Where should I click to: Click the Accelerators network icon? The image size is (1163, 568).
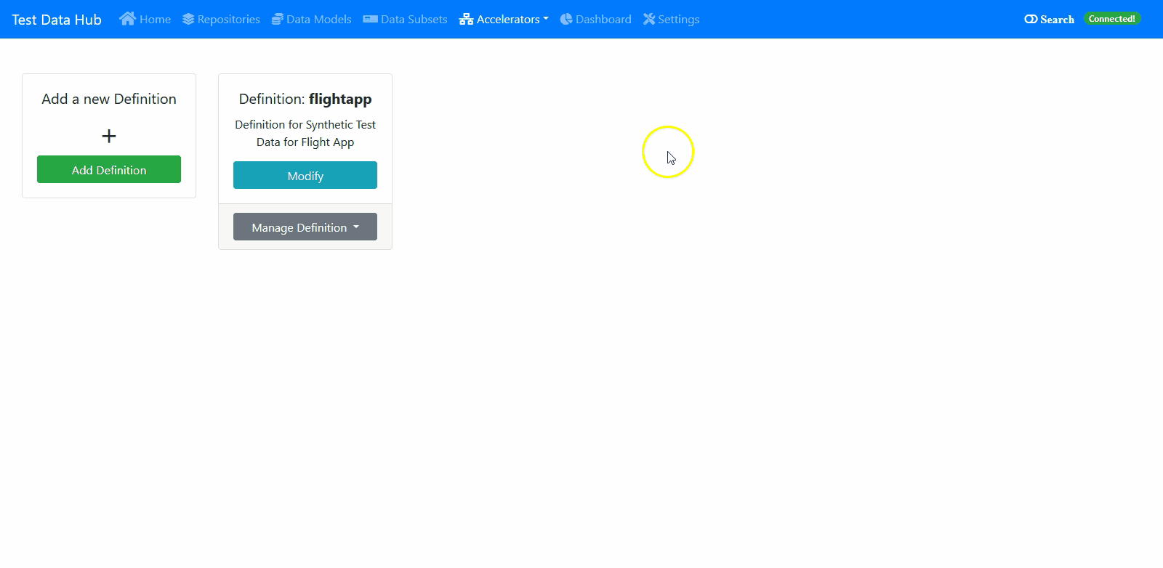[466, 20]
